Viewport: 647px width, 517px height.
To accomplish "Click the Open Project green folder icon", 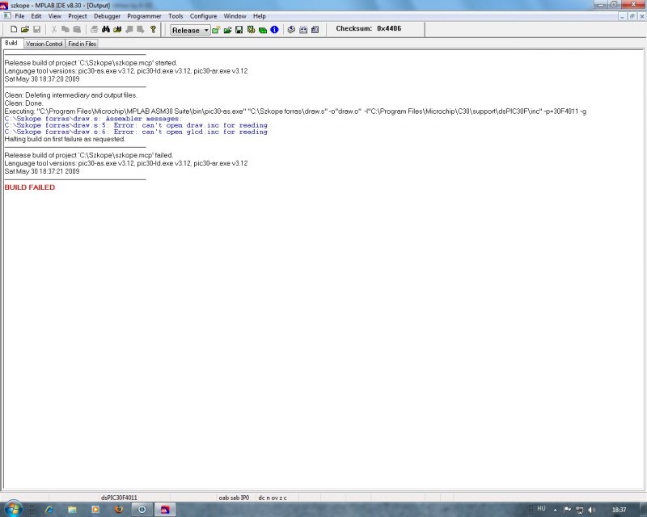I will (x=227, y=30).
